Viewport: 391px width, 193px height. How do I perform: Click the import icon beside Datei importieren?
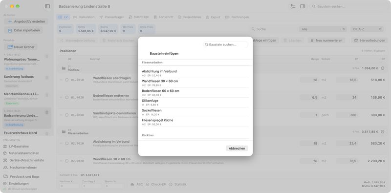(10, 30)
